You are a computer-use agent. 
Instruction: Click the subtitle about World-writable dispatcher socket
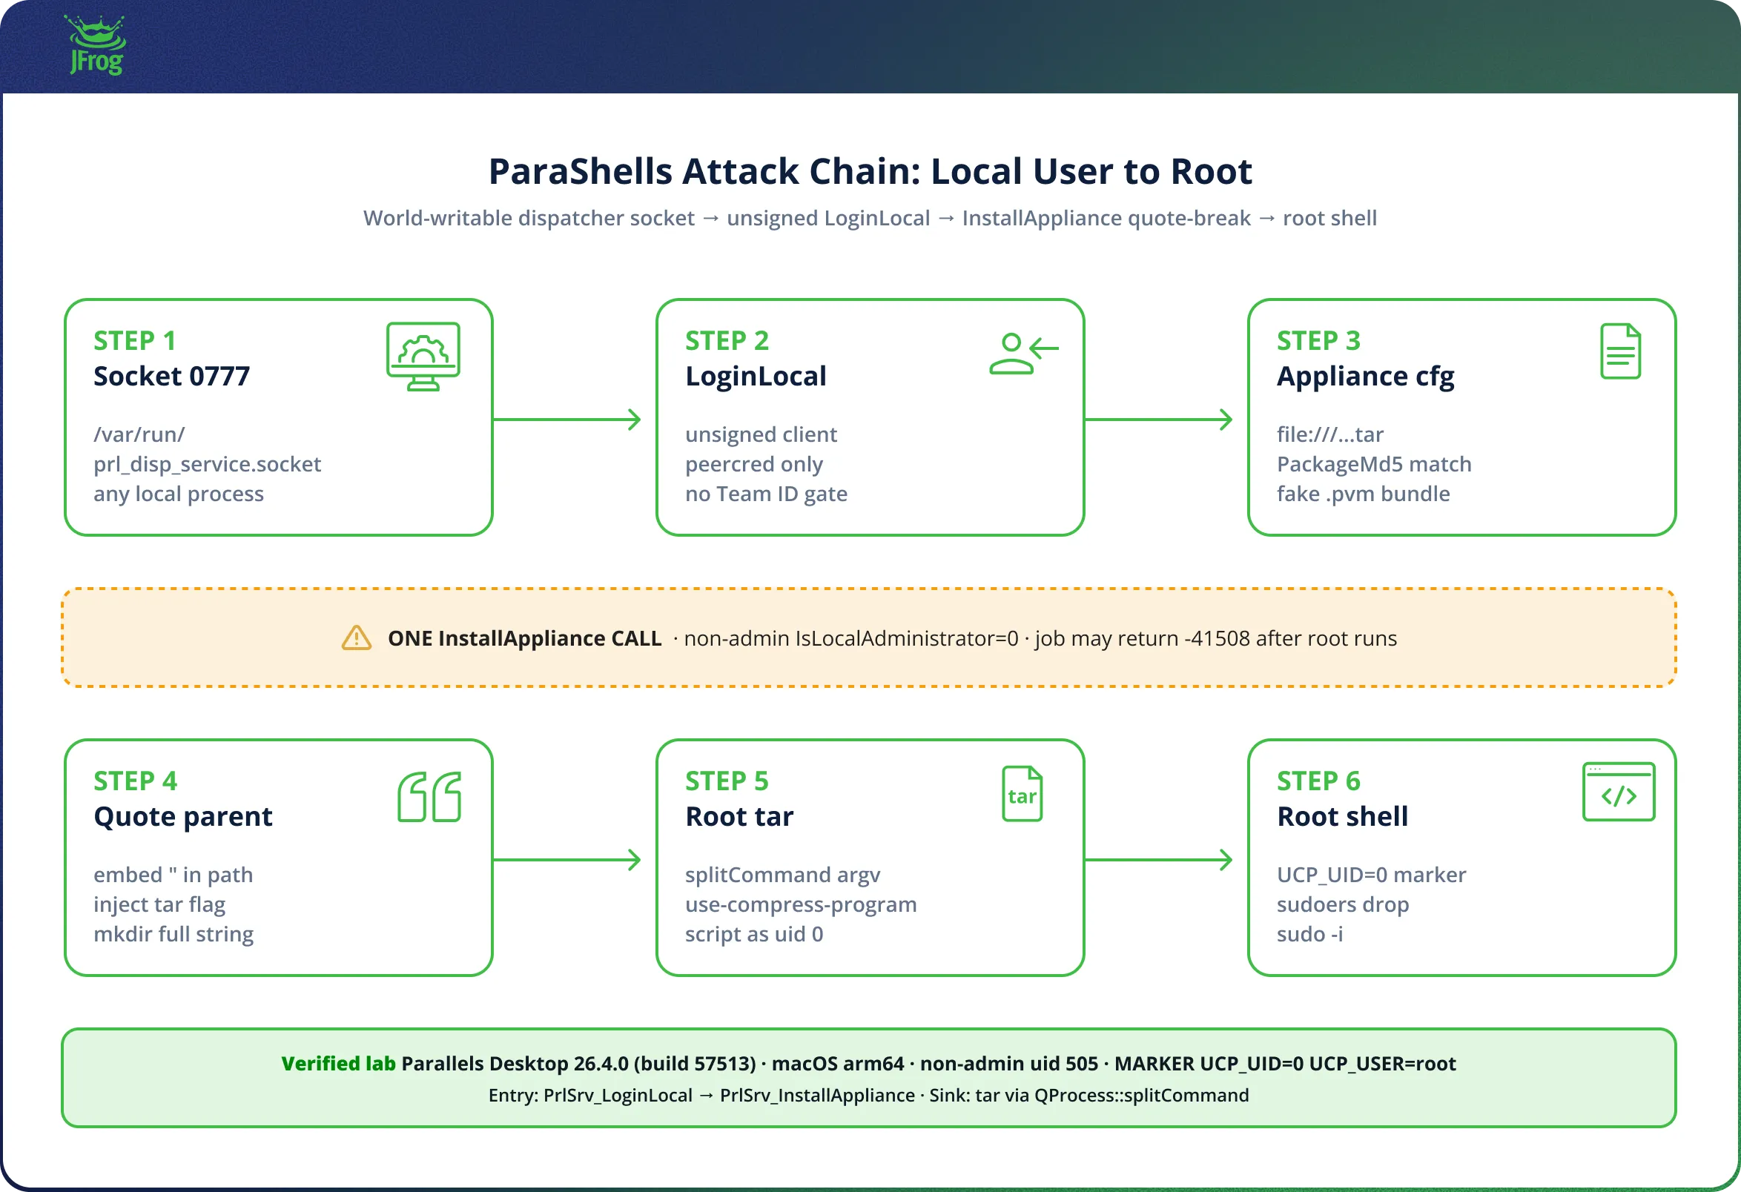870,218
